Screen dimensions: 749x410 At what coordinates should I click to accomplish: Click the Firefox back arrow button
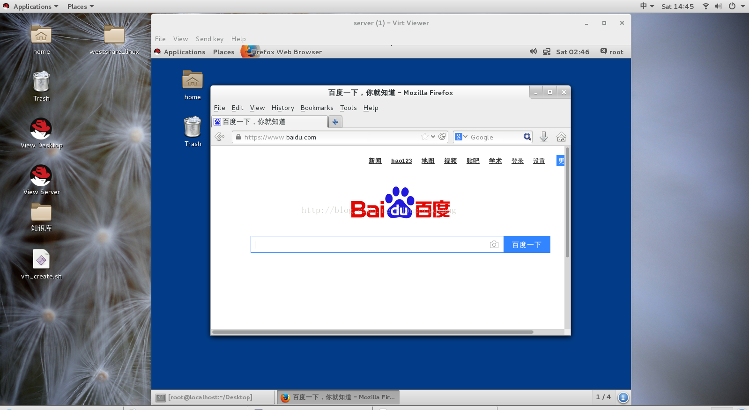220,137
